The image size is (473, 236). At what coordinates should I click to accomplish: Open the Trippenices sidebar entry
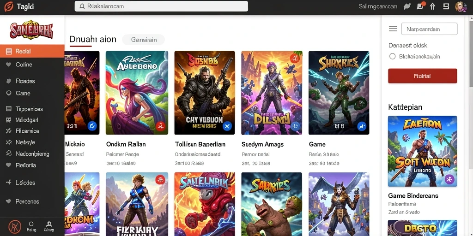coord(32,109)
